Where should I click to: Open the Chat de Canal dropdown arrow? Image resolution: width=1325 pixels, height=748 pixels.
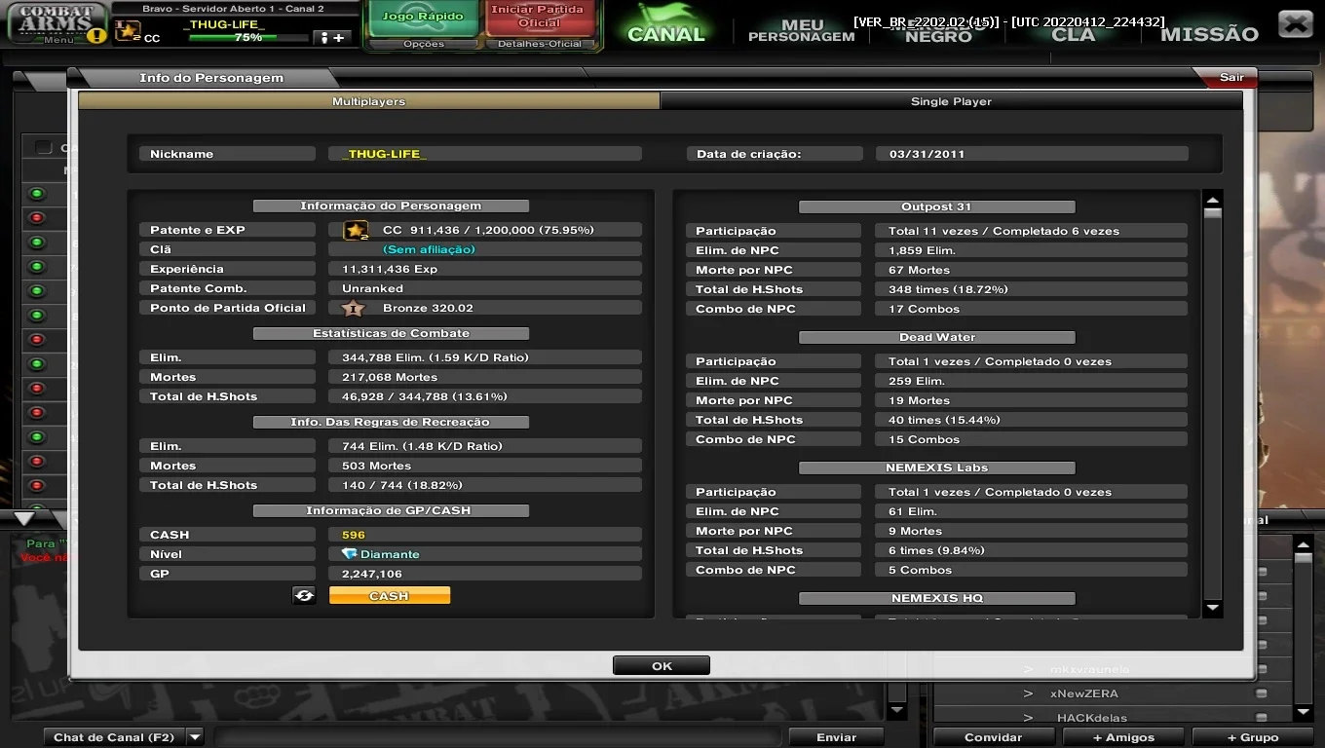click(195, 737)
